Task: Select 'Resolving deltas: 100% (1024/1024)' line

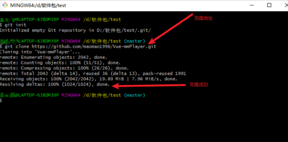Action: tap(55, 84)
